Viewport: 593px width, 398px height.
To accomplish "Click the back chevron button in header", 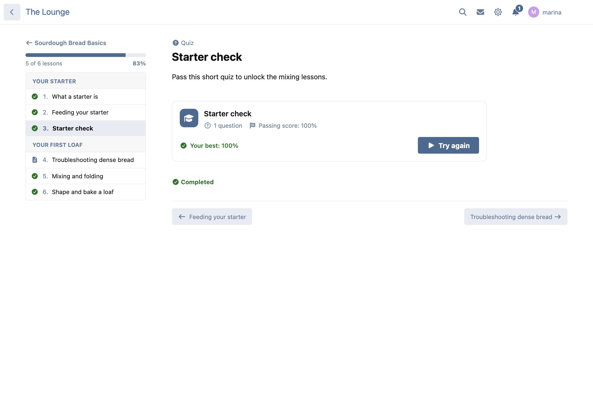I will point(12,12).
